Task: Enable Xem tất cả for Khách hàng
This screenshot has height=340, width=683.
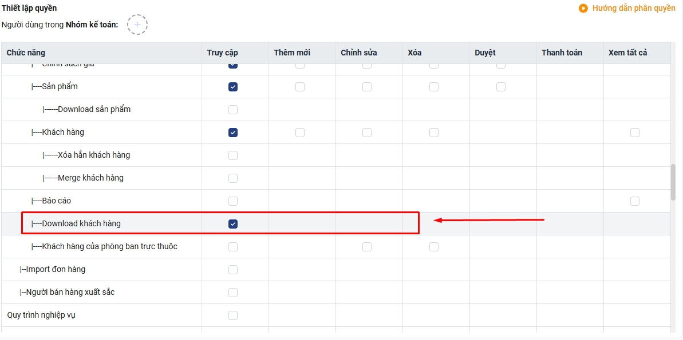Action: tap(635, 133)
